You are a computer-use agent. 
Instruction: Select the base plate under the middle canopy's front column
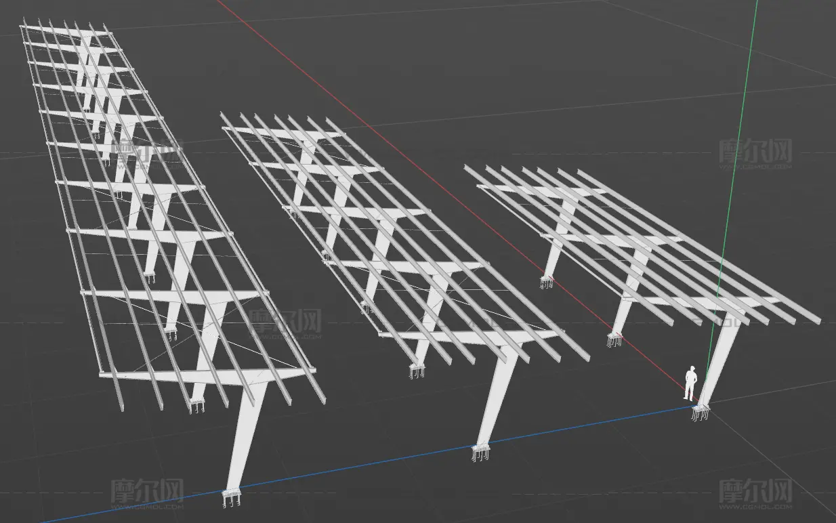click(482, 451)
